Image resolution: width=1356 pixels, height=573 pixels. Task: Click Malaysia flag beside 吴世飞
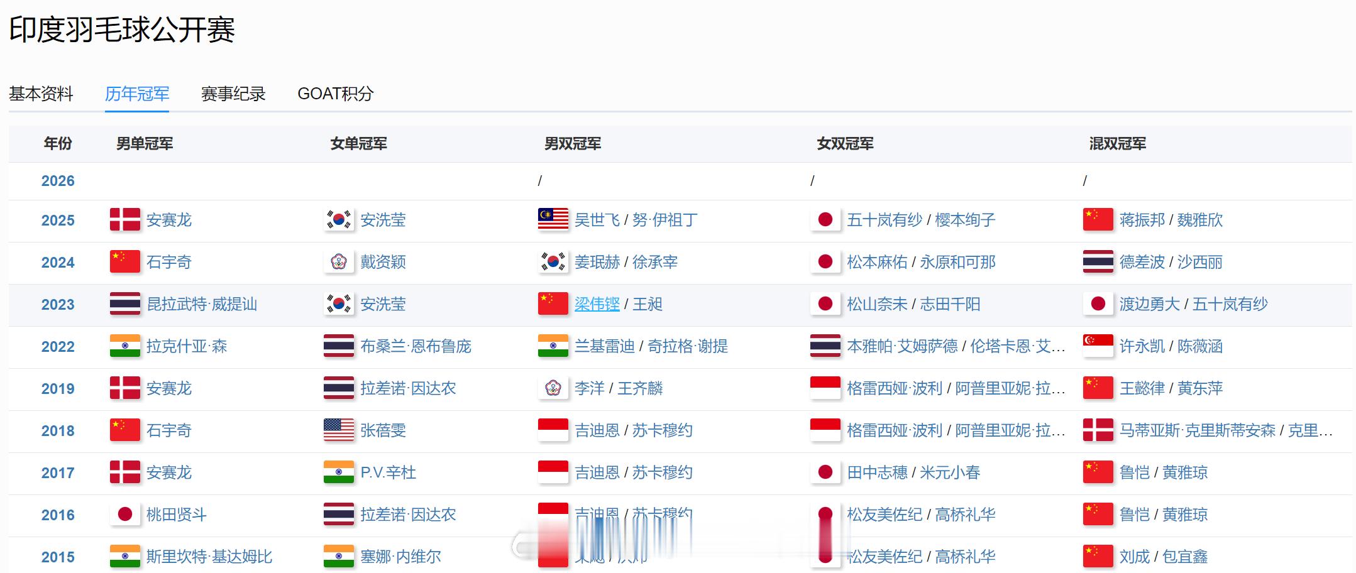(553, 220)
